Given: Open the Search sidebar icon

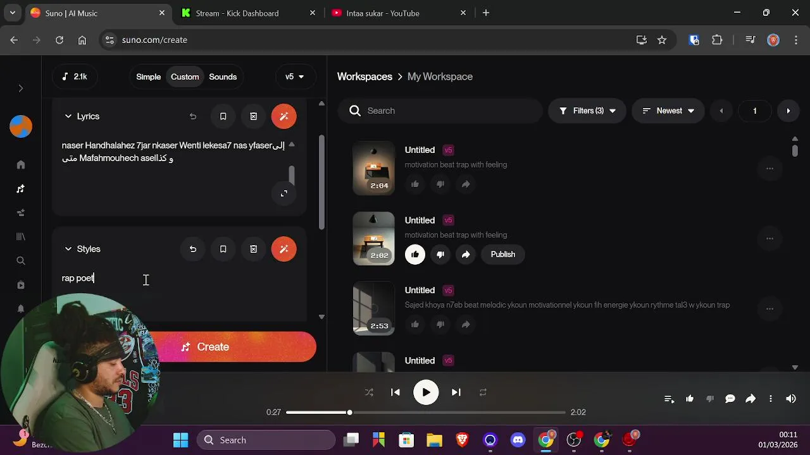Looking at the screenshot, I should [x=21, y=260].
